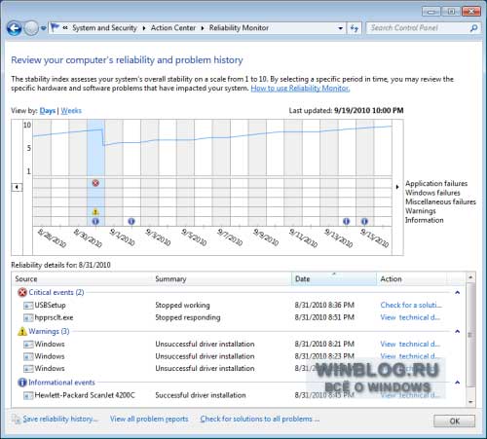487x439 pixels.
Task: Select Hewlett-Packard ScanJet 4200C row
Action: tap(239, 395)
